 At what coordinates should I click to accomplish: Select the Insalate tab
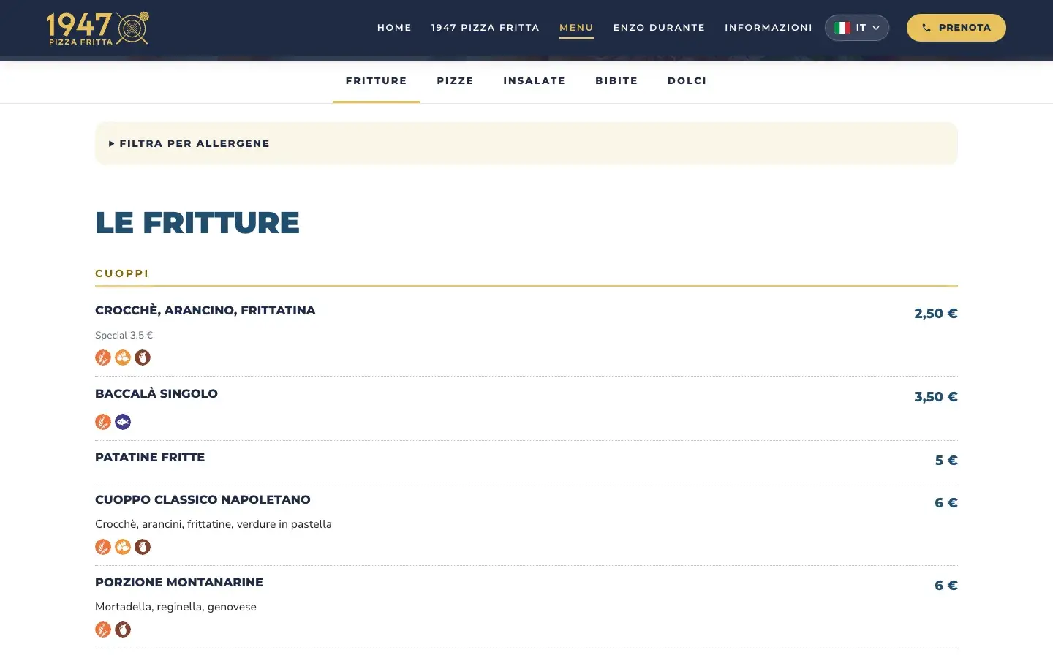(x=535, y=81)
